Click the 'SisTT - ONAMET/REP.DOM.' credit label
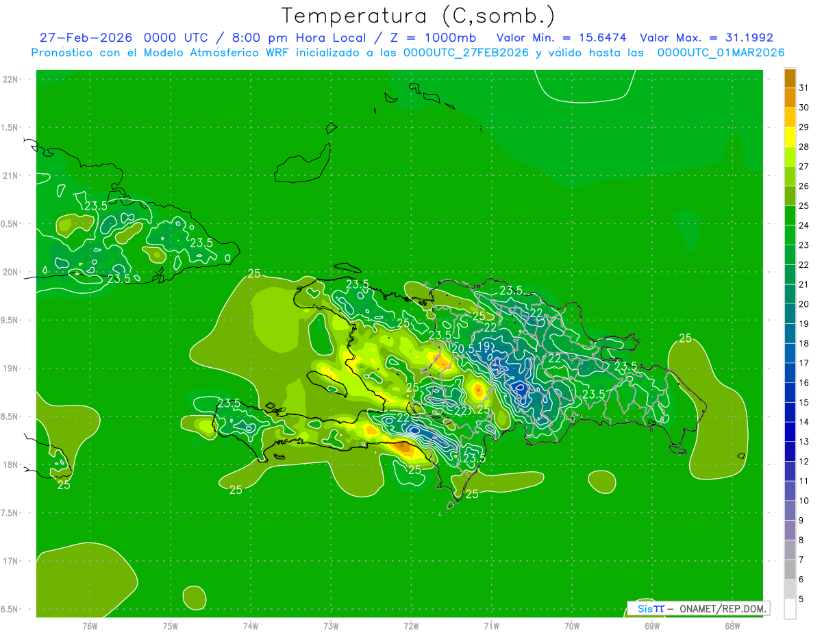Viewport: 822px width, 635px height. [x=699, y=608]
